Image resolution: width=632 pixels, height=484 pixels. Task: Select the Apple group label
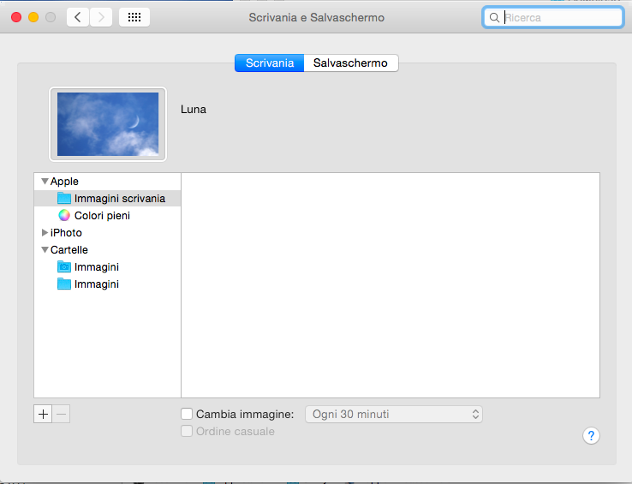point(64,182)
